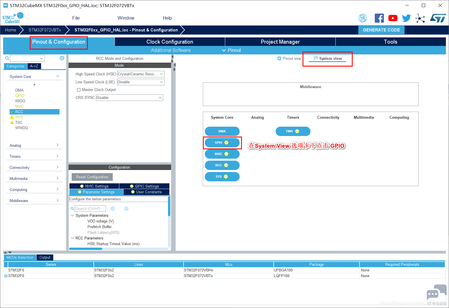Open the Low Speed Clock (LSE) dropdown

141,82
